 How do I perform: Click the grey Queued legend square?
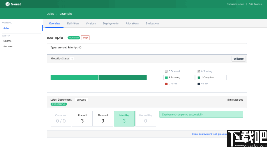point(166,72)
